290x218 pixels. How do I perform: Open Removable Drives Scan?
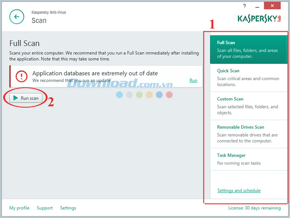249,134
